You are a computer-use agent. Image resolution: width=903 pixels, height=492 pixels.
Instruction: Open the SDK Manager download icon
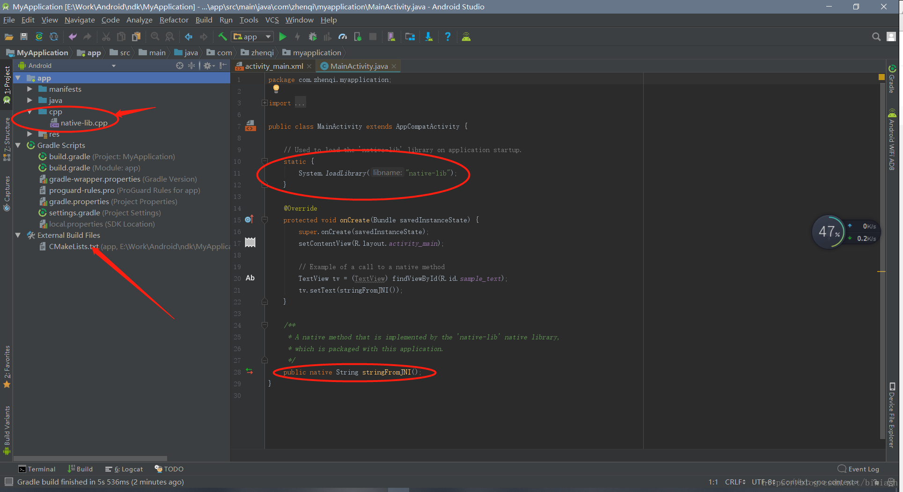(x=429, y=37)
